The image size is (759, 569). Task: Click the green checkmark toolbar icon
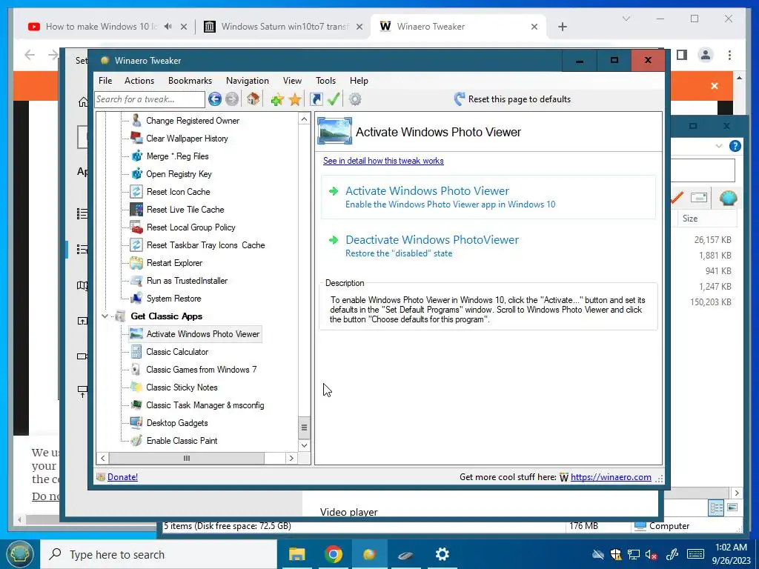tap(334, 99)
